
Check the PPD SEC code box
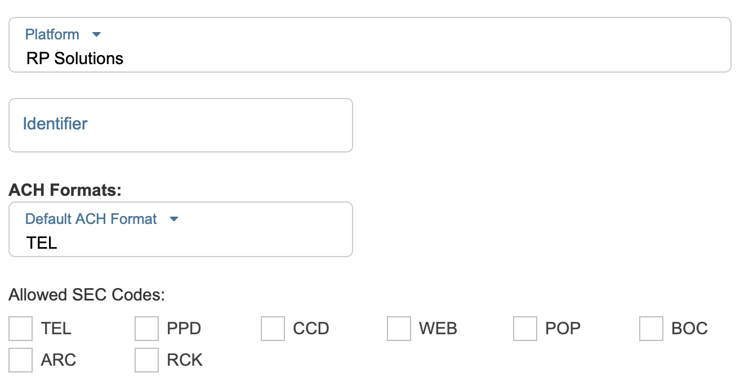(147, 329)
